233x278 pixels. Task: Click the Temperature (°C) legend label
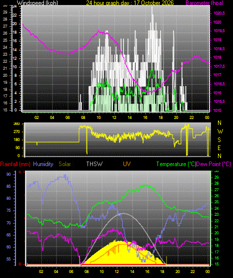click(176, 164)
